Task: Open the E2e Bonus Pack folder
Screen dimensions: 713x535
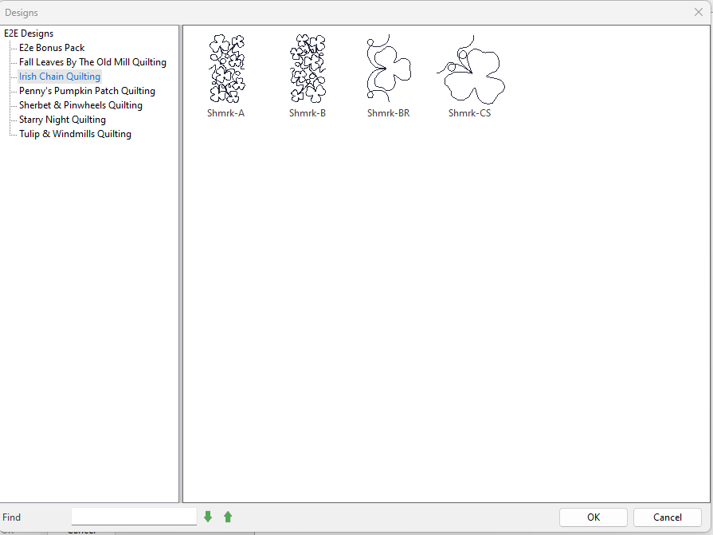Action: [52, 48]
